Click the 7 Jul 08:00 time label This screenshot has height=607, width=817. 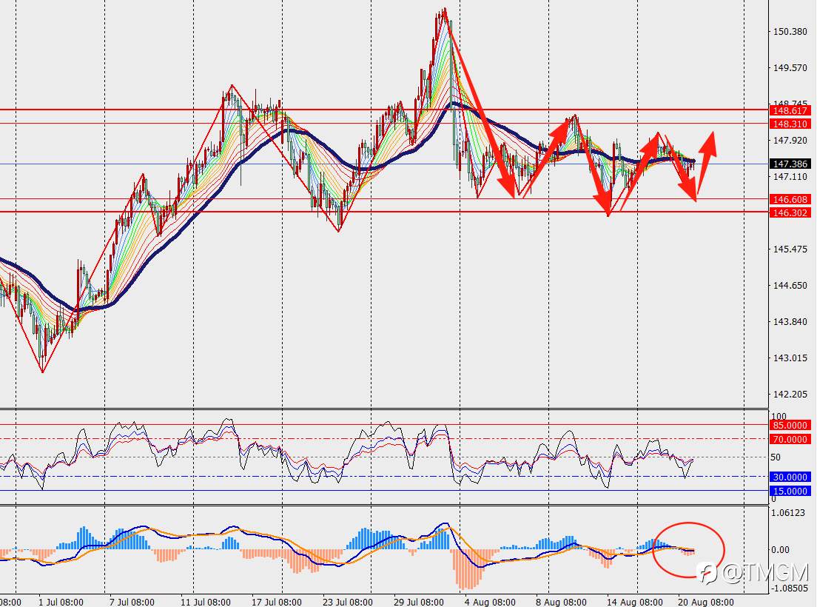(x=132, y=603)
